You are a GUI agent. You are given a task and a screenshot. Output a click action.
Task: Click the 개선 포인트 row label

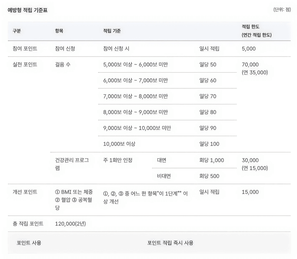coord(25,192)
